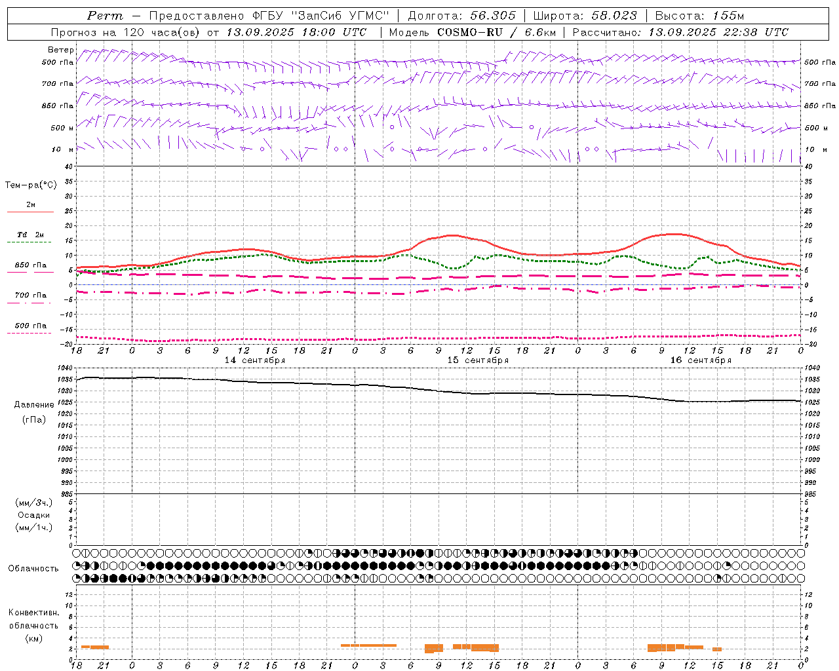Click the latitude value "Широта: 58.023"
The height and width of the screenshot is (671, 839).
(585, 16)
